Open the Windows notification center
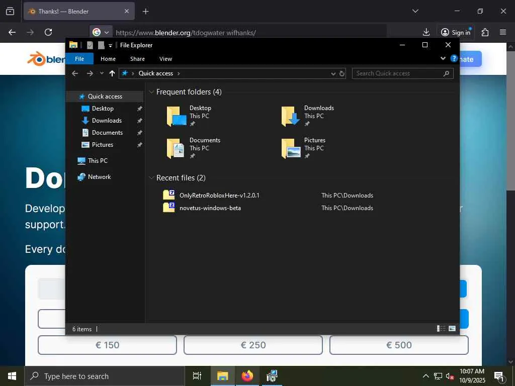The width and height of the screenshot is (515, 386). [x=499, y=376]
